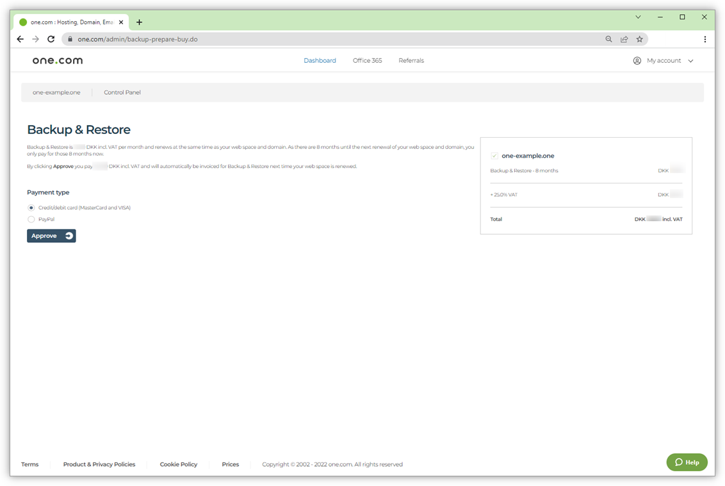Open Chrome's three-dot menu
Screen dimensions: 725x486
point(705,39)
